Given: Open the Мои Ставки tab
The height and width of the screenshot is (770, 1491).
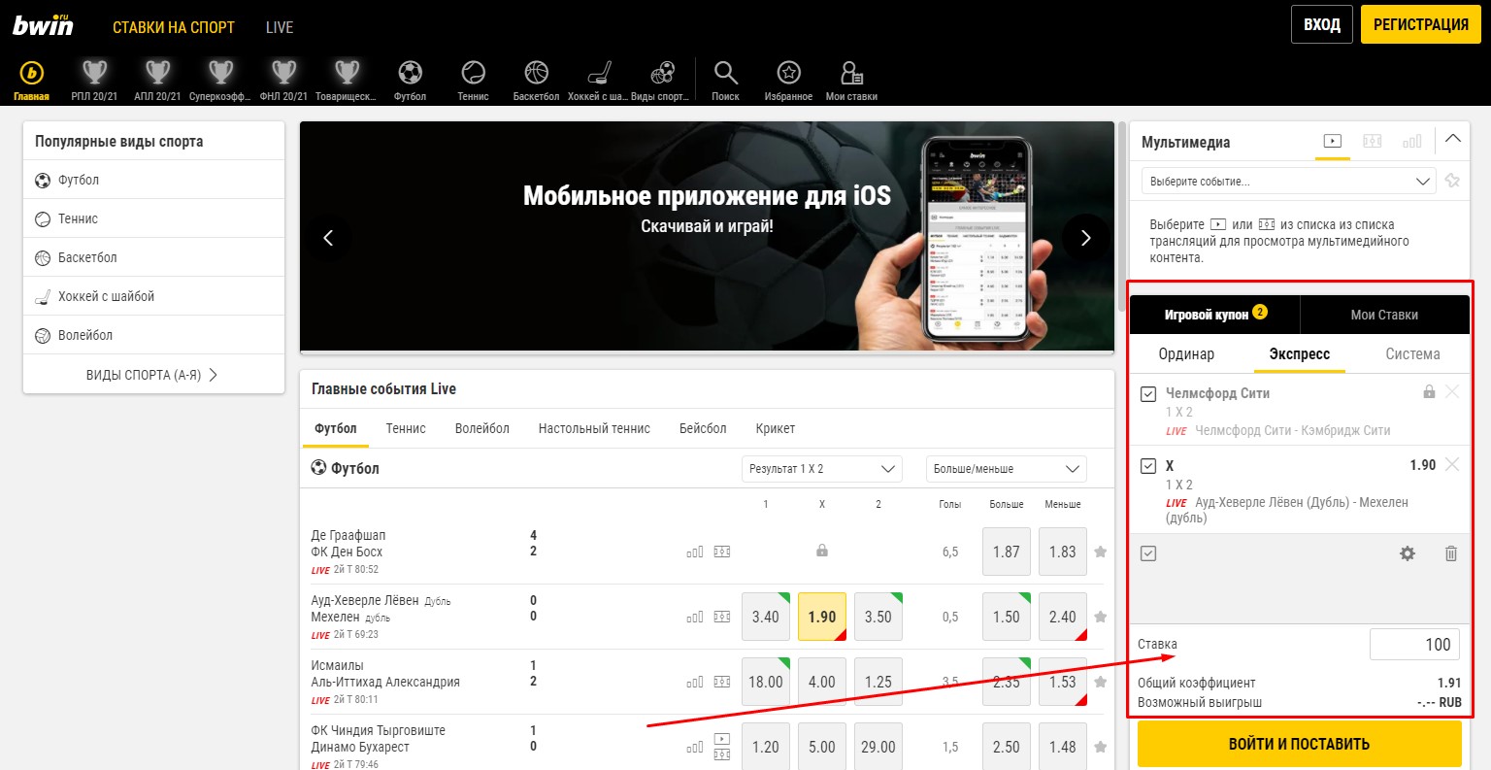Looking at the screenshot, I should click(1384, 315).
